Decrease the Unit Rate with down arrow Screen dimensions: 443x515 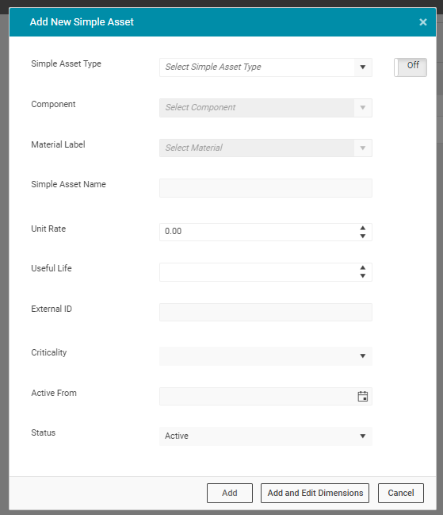(363, 236)
